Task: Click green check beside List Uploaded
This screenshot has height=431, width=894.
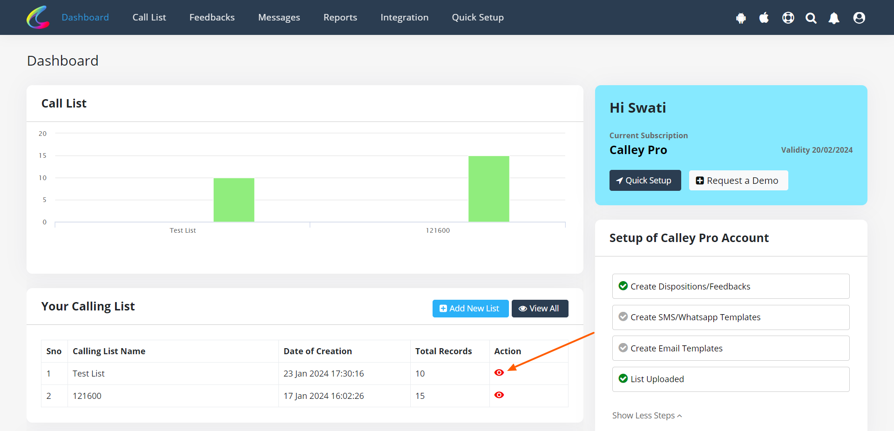Action: [623, 378]
